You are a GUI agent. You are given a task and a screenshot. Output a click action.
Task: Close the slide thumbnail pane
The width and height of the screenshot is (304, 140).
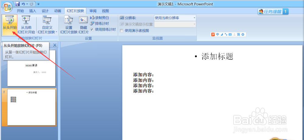pos(55,45)
